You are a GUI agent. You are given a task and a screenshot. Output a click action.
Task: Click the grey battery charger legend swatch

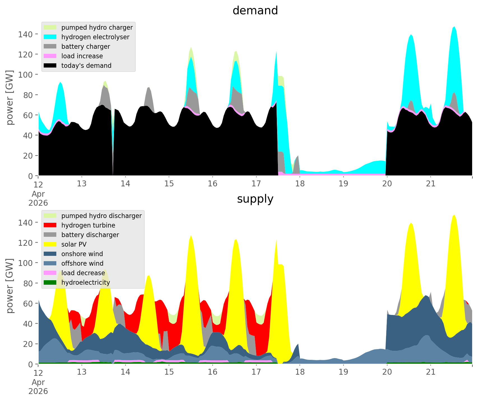pos(50,47)
